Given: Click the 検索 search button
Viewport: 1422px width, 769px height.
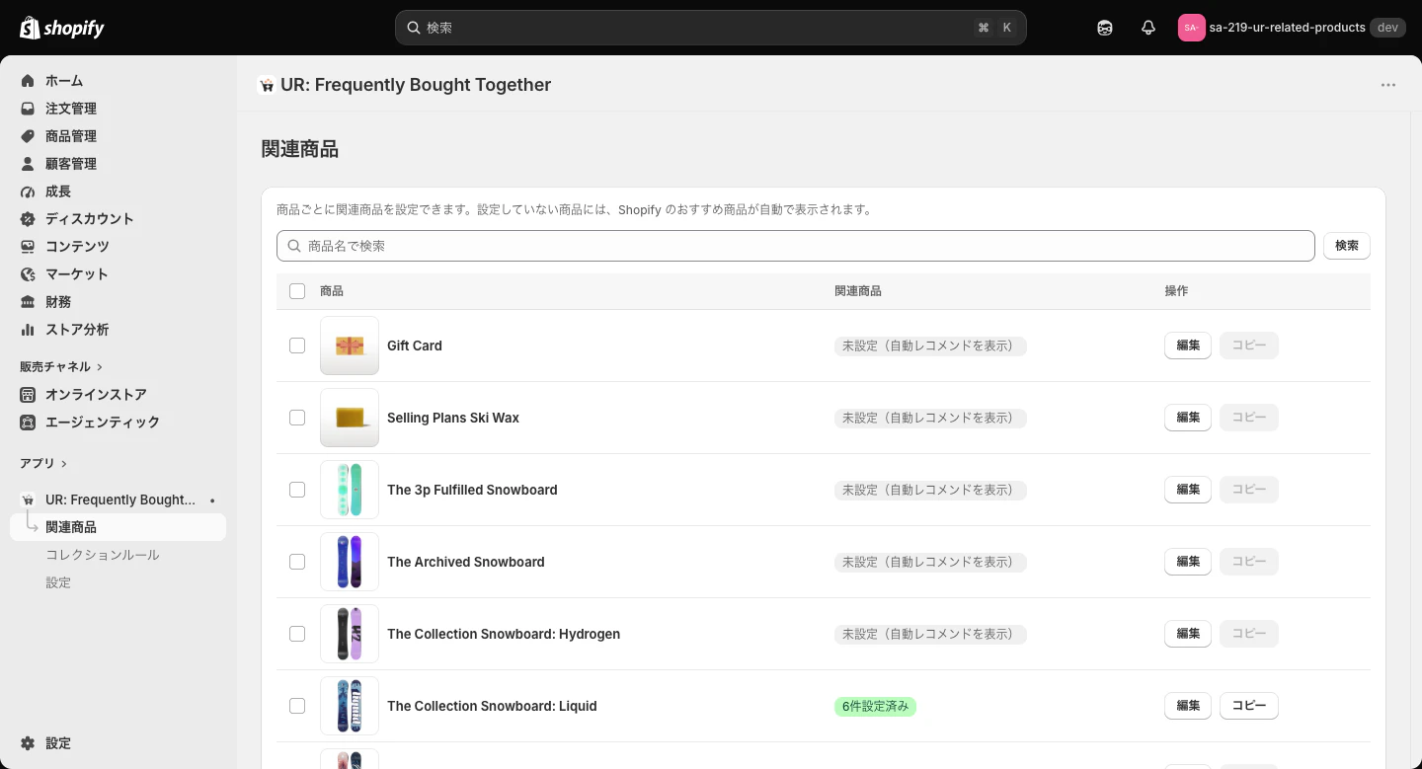Looking at the screenshot, I should pos(1347,246).
